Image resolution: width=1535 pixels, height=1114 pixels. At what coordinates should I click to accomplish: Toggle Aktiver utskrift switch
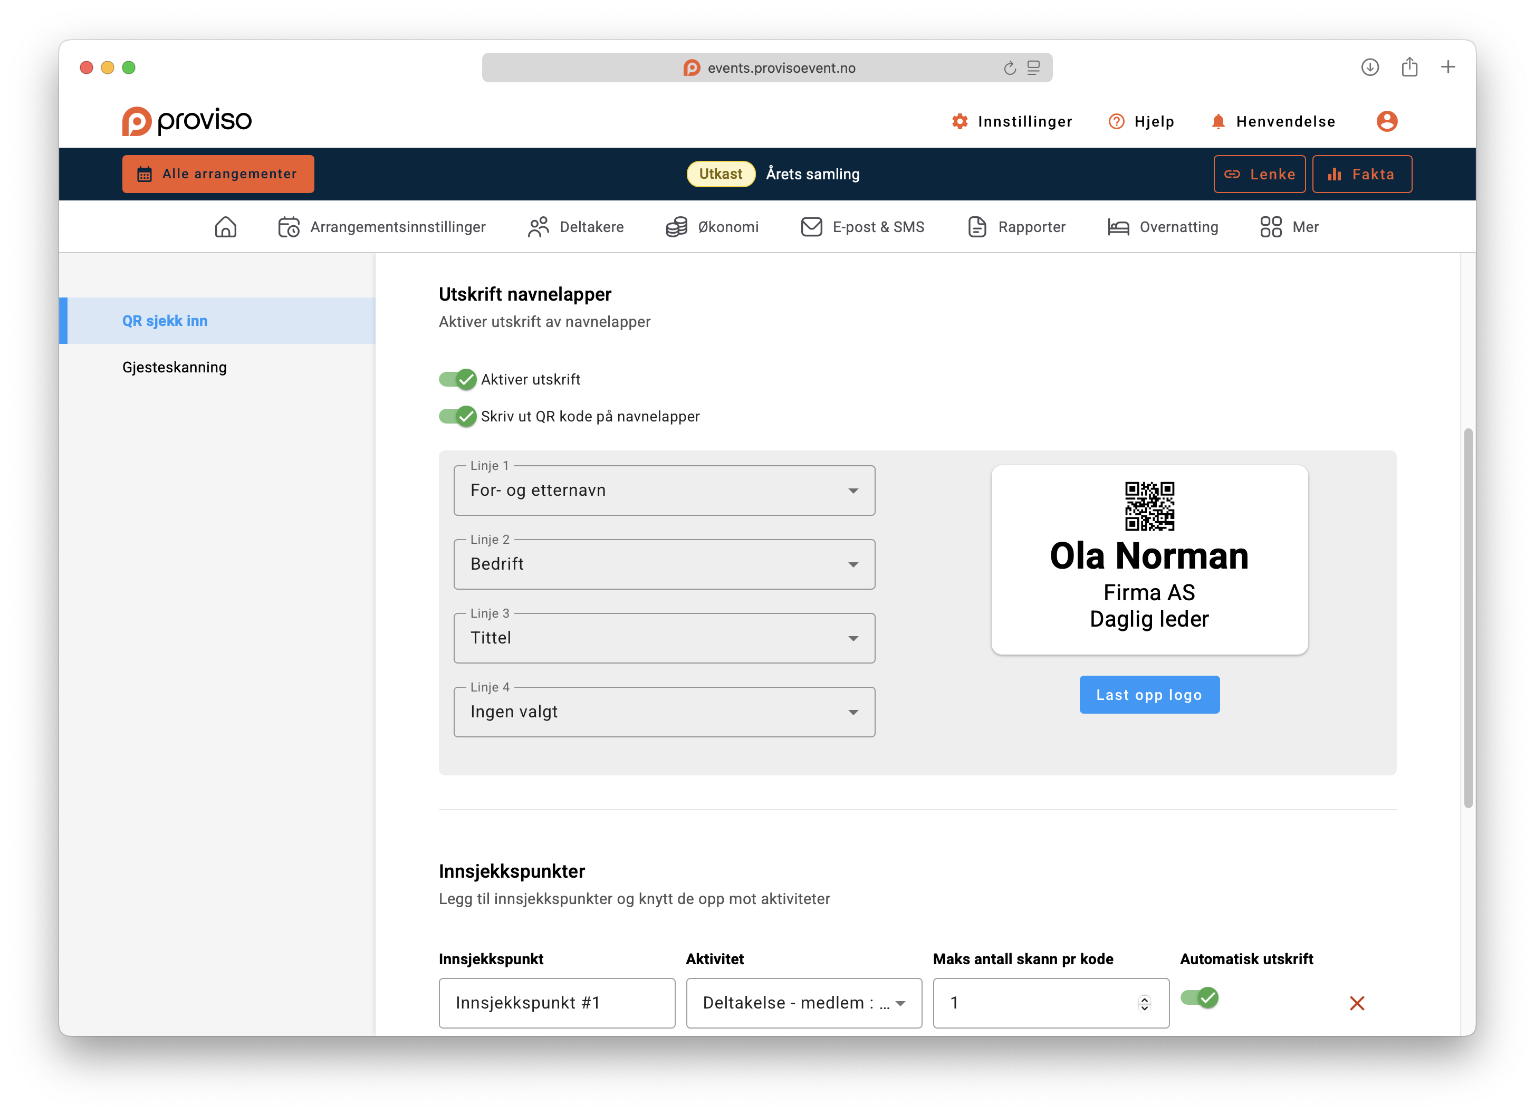457,380
